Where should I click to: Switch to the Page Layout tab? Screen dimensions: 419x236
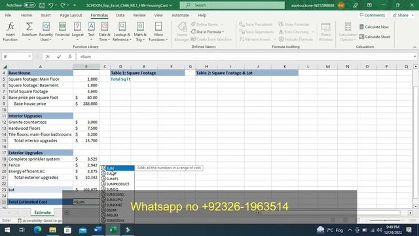[x=71, y=15]
